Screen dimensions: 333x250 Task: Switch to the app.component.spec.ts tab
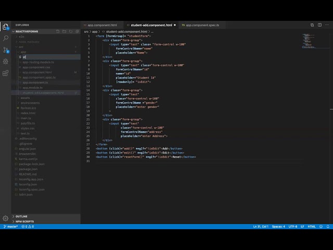pyautogui.click(x=202, y=25)
